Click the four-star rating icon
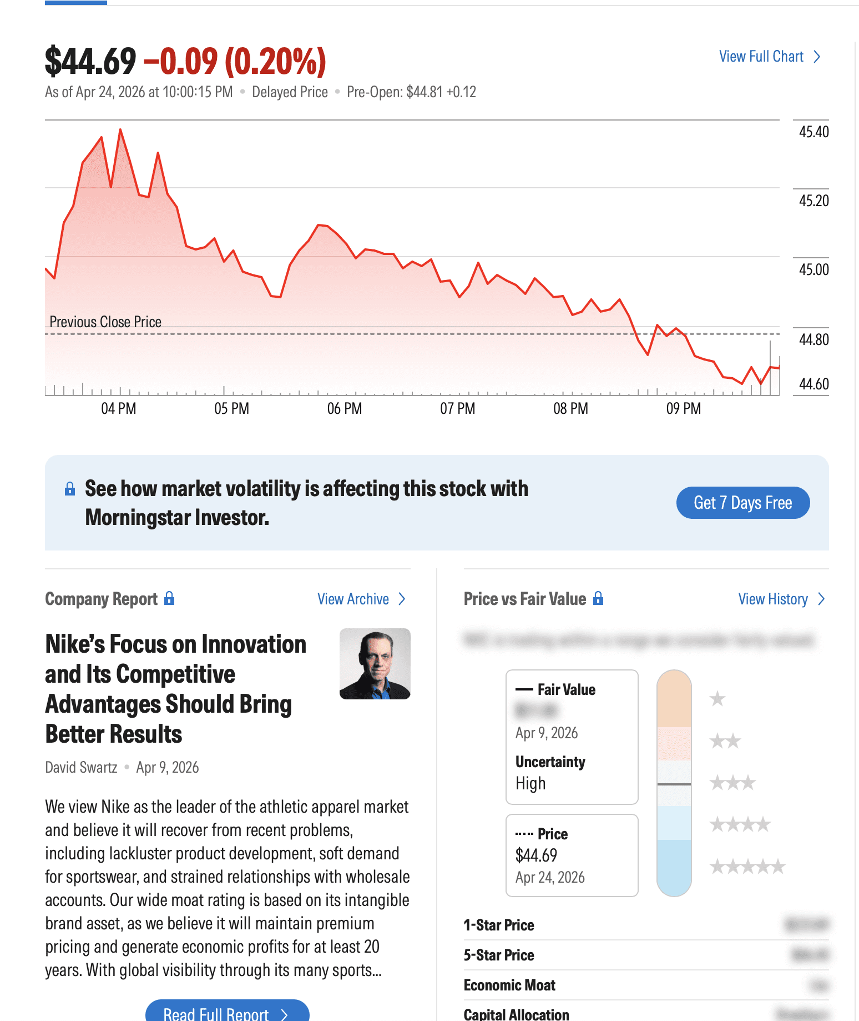This screenshot has width=859, height=1021. pos(740,824)
